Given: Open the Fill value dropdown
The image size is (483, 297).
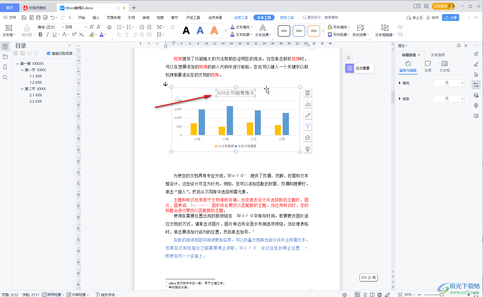Looking at the screenshot, I should (x=449, y=83).
